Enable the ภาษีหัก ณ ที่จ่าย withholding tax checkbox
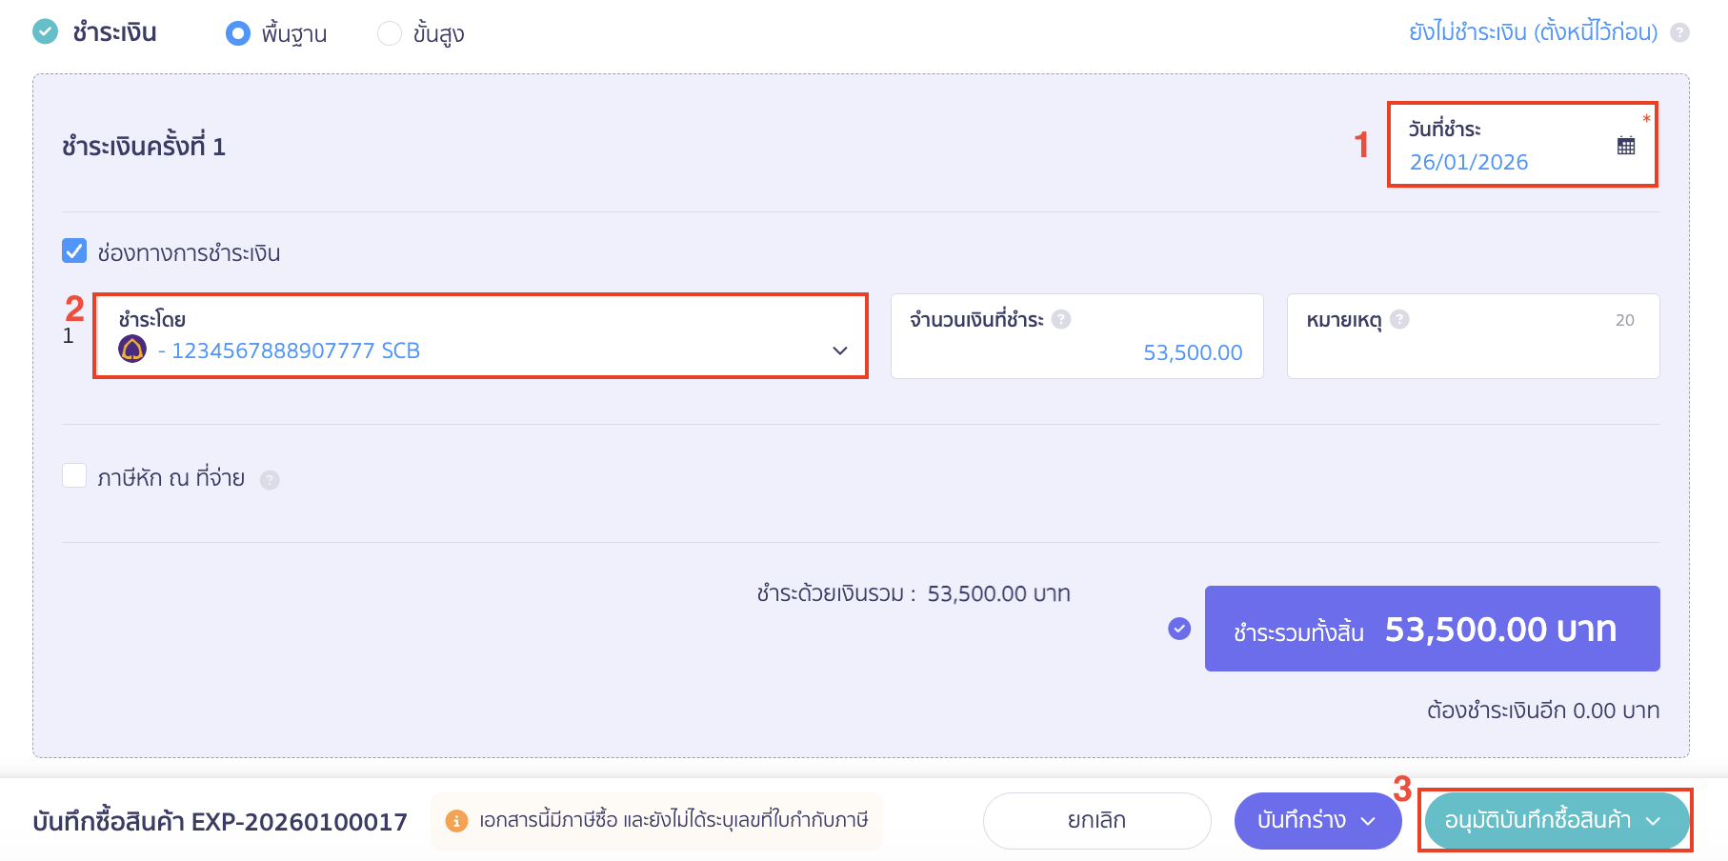 74,475
